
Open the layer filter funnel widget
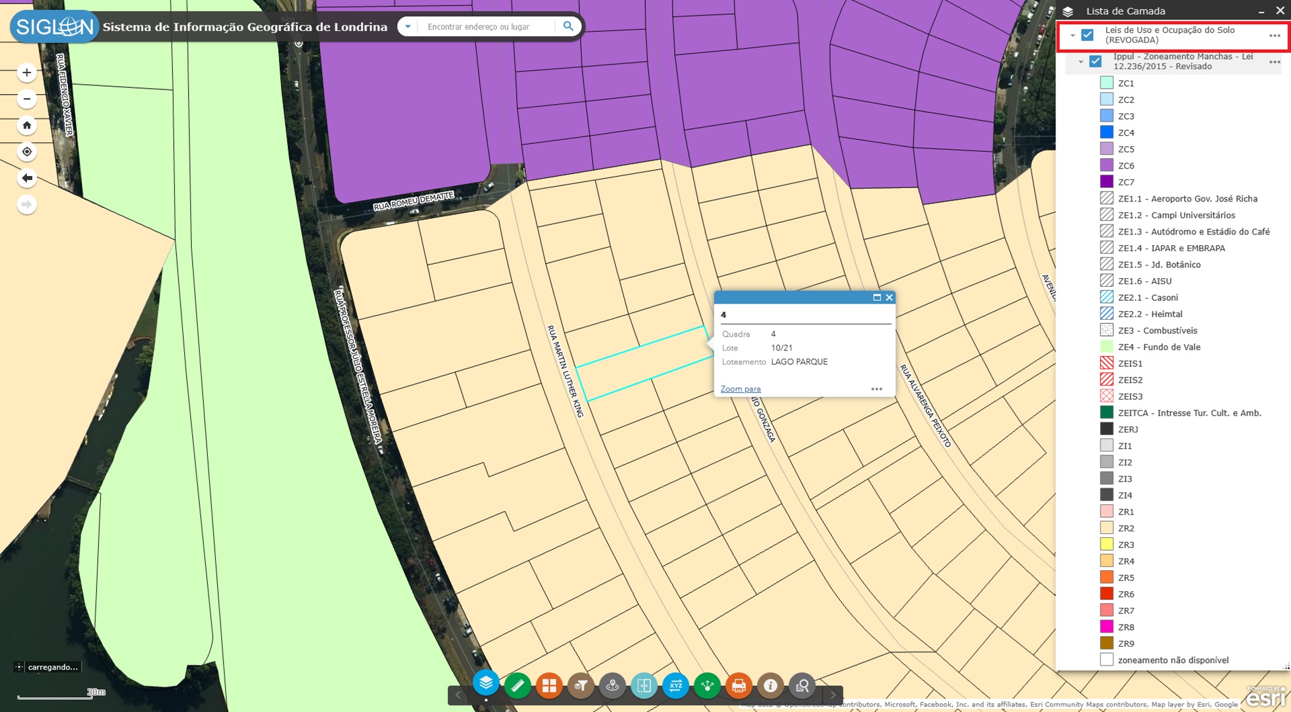[x=580, y=686]
